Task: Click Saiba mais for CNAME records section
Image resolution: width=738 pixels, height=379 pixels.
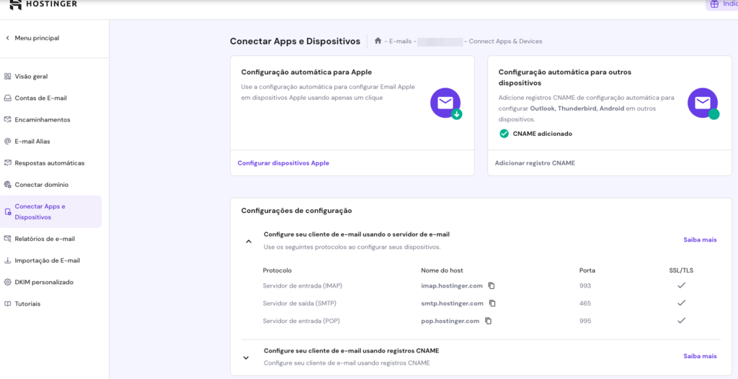Action: point(700,356)
